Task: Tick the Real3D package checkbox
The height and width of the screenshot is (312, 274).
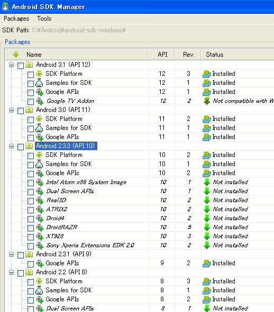Action: (31, 201)
